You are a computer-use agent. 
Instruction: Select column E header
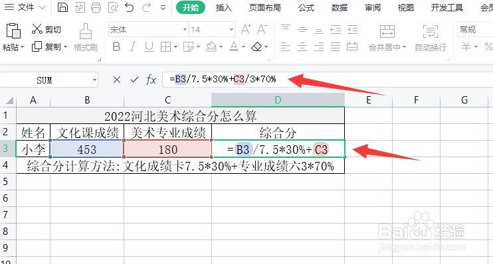(369, 100)
